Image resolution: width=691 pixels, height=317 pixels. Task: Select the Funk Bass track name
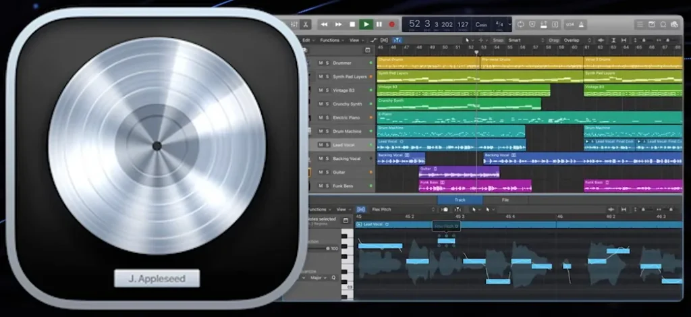pyautogui.click(x=343, y=185)
